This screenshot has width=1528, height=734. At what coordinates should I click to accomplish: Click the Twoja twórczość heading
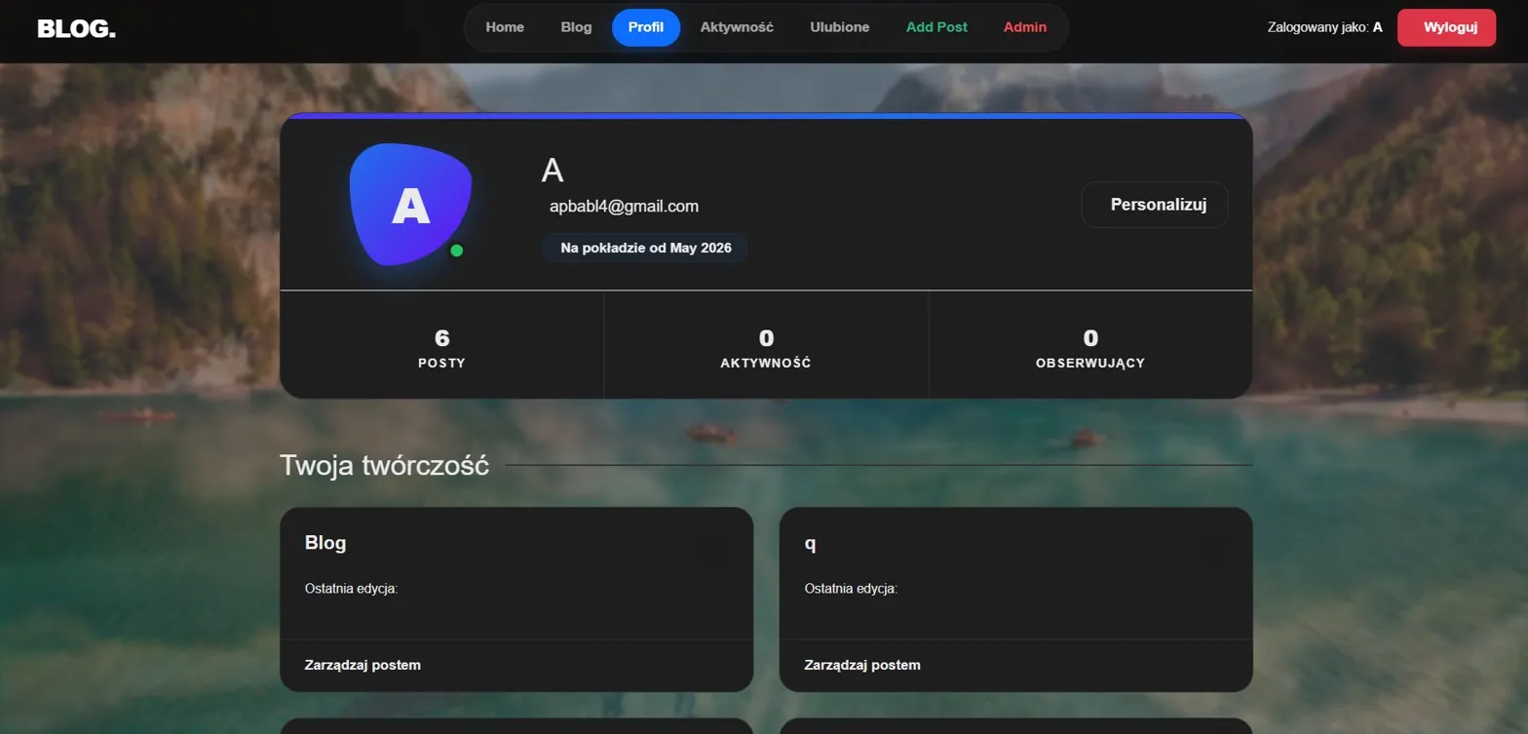coord(384,465)
